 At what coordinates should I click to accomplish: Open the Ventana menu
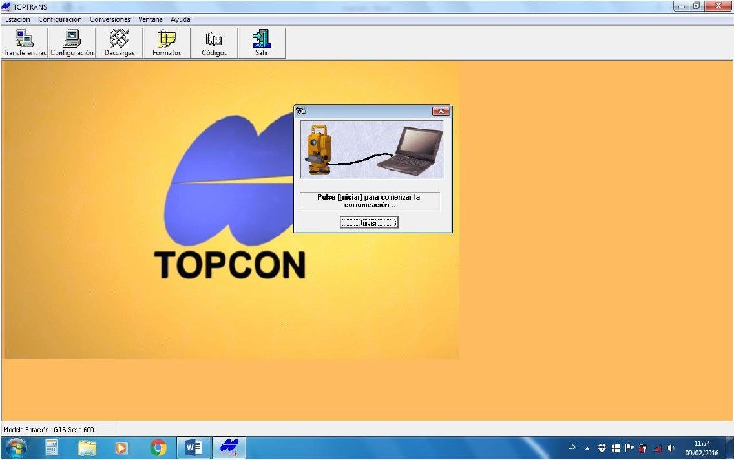[x=151, y=19]
